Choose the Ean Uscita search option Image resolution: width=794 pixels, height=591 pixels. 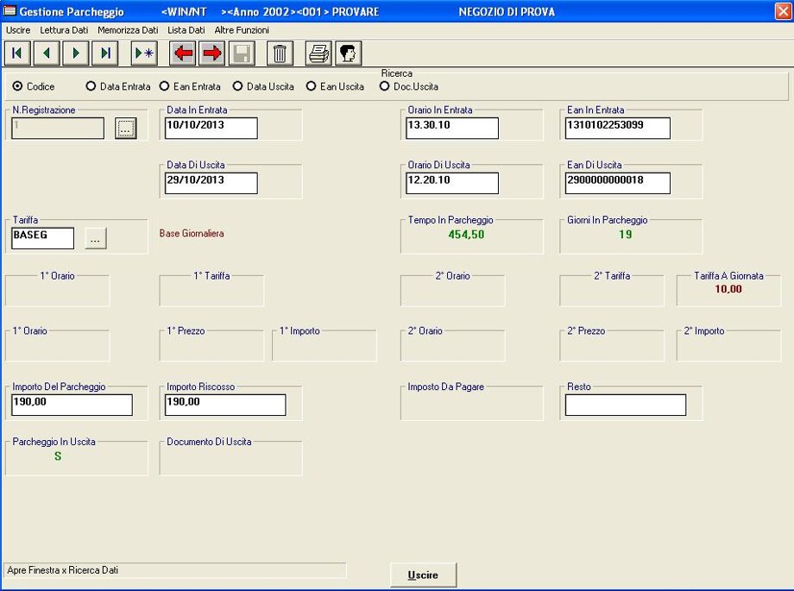[x=311, y=86]
